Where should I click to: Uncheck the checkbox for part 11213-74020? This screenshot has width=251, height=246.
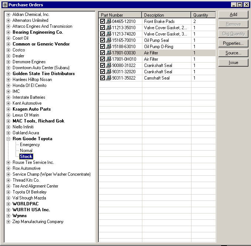pyautogui.click(x=102, y=34)
